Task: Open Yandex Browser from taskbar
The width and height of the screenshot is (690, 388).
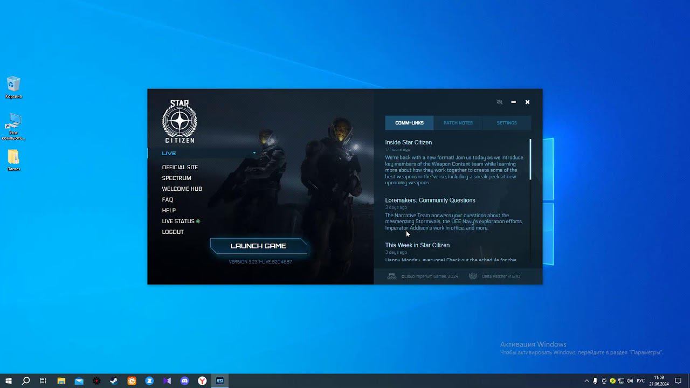Action: pyautogui.click(x=202, y=380)
